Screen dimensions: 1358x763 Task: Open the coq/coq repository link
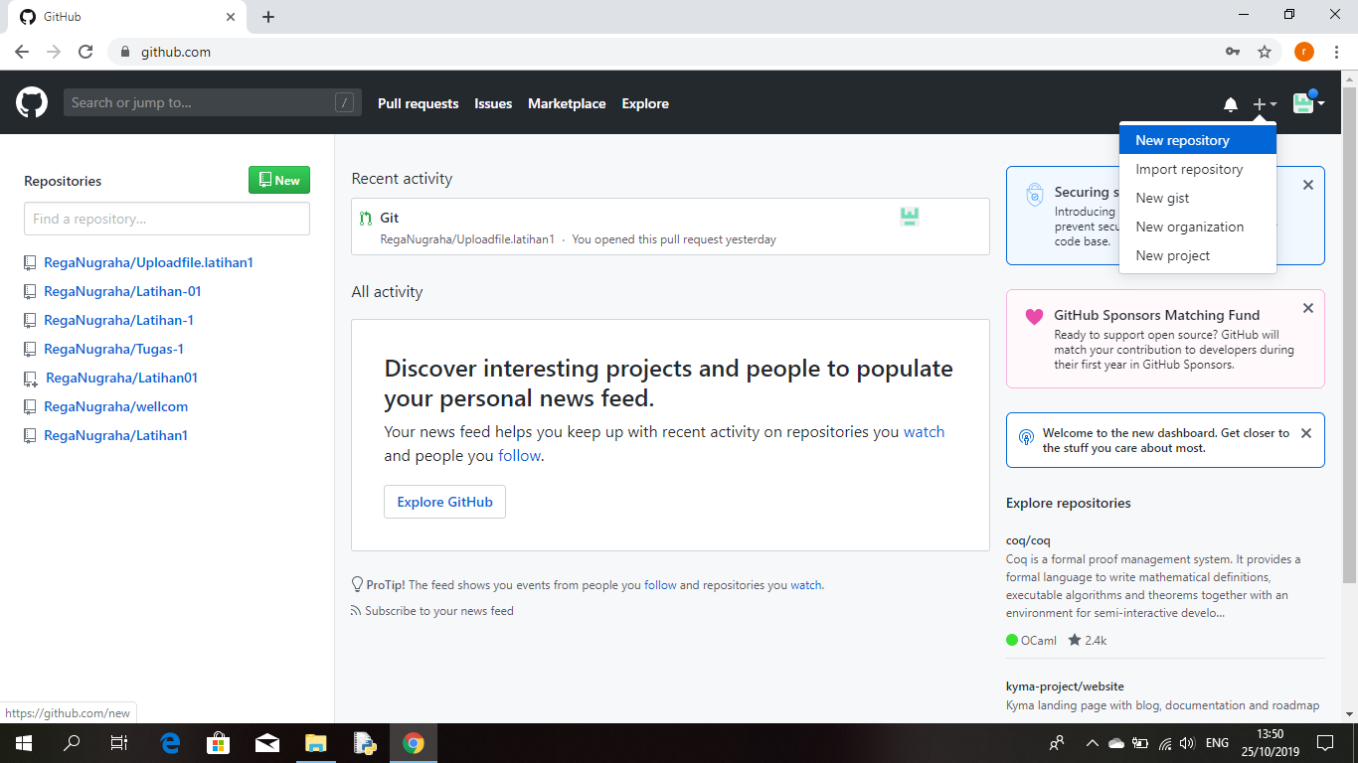[1028, 540]
